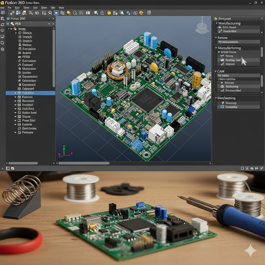Click the Ruting Coie item

239,60
